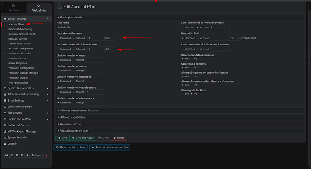Open Features and Plugins in the sidebar
311x169 pixels.
19,44
